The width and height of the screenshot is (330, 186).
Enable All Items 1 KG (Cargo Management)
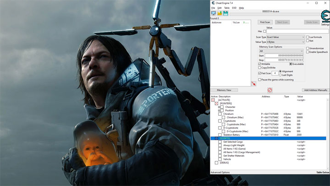click(x=220, y=152)
